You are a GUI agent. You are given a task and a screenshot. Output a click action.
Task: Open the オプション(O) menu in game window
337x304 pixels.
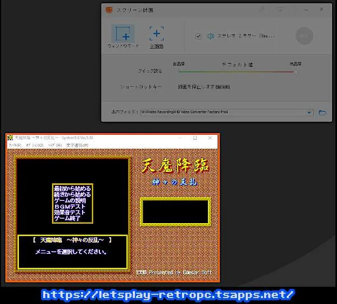pos(35,145)
